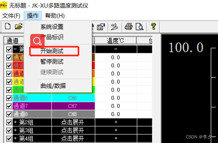This screenshot has height=143, width=218.
Task: Uncheck the 第1组 group checkbox
Action: (9, 50)
